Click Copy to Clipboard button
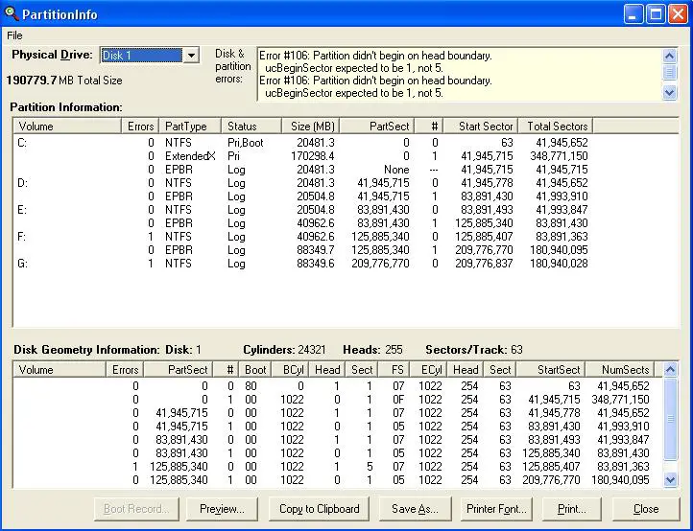This screenshot has height=531, width=693. tap(319, 509)
